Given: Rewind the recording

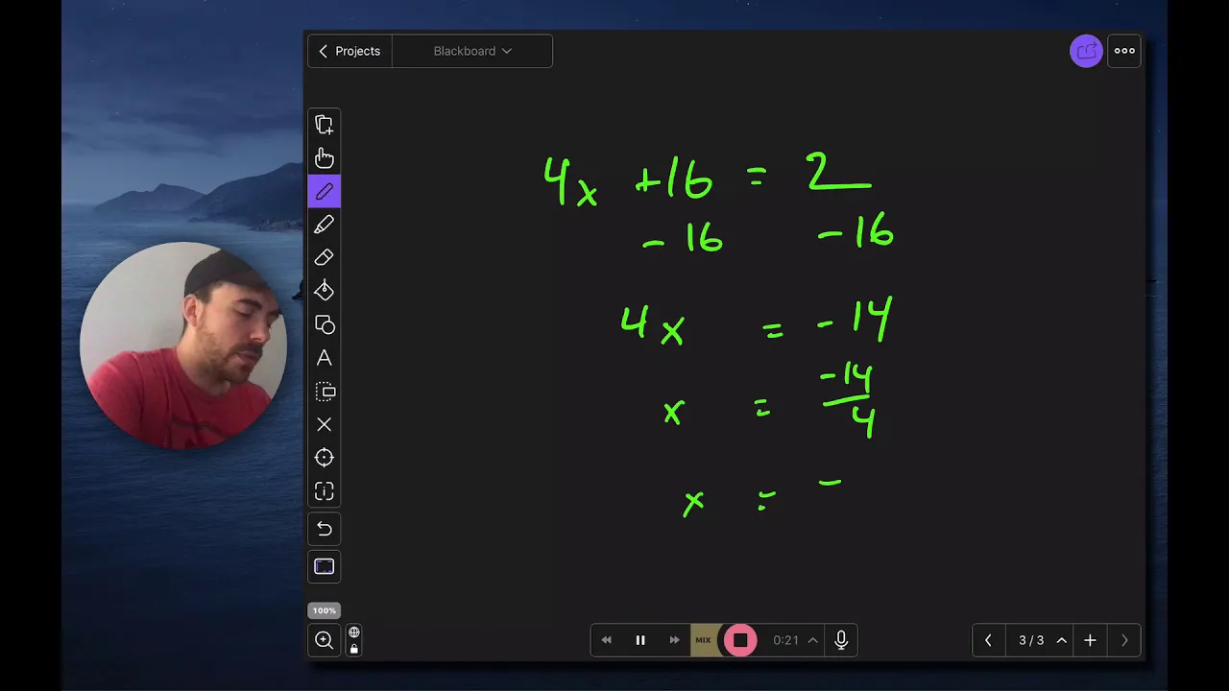Looking at the screenshot, I should tap(607, 640).
